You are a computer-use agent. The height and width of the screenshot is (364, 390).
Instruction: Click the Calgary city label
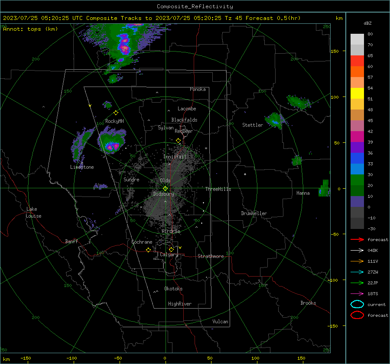[169, 254]
